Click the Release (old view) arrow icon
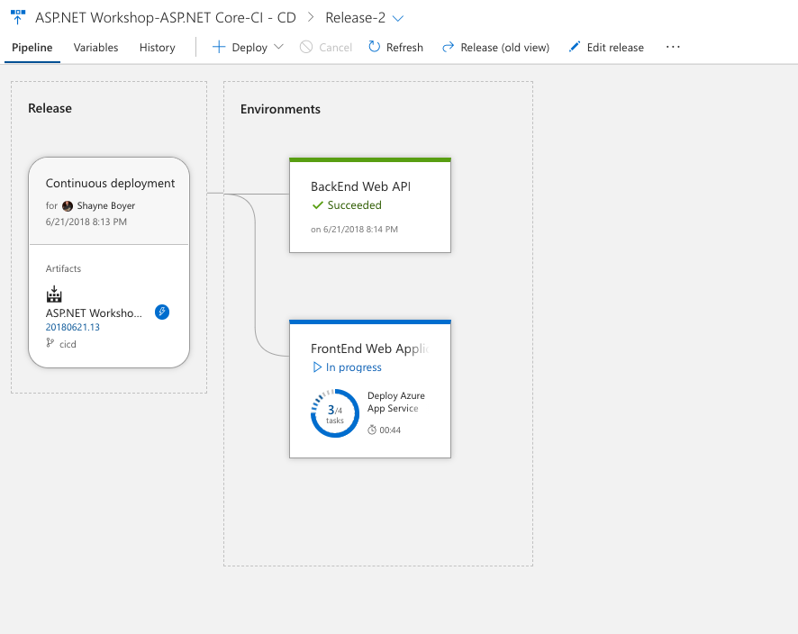 click(448, 47)
